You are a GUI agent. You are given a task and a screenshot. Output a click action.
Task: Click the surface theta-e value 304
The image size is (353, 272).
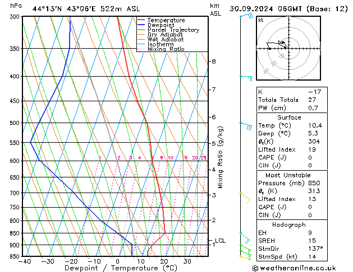coord(314,142)
